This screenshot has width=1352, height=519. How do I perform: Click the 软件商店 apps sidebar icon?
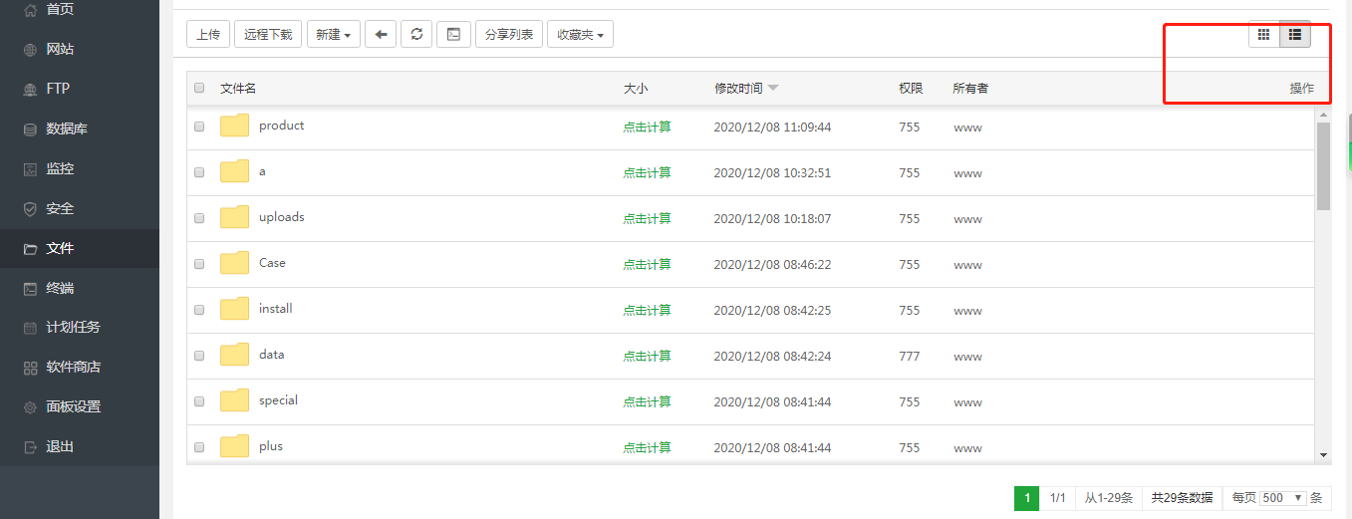pyautogui.click(x=30, y=368)
